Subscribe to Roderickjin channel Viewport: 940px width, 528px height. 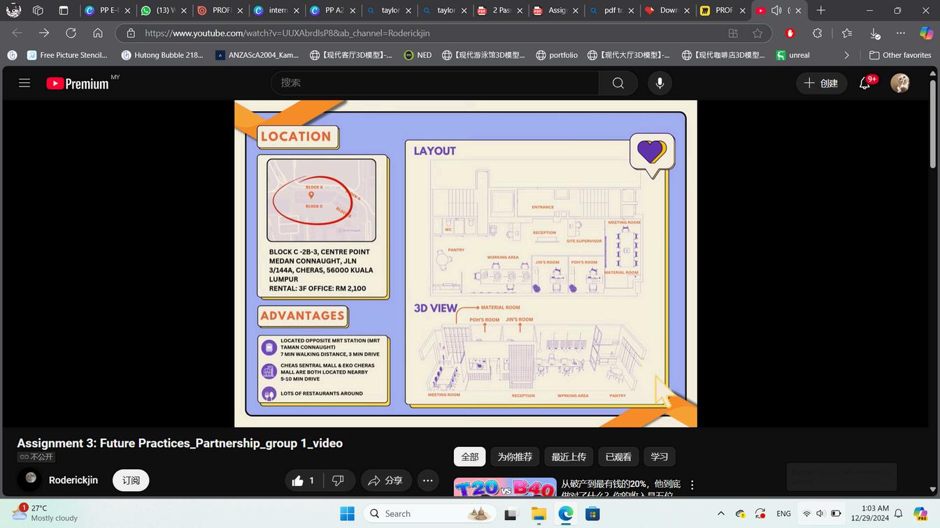click(x=131, y=481)
